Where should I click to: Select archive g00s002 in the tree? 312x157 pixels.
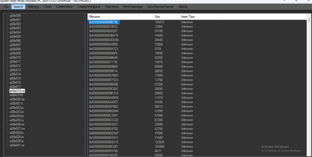(15, 24)
